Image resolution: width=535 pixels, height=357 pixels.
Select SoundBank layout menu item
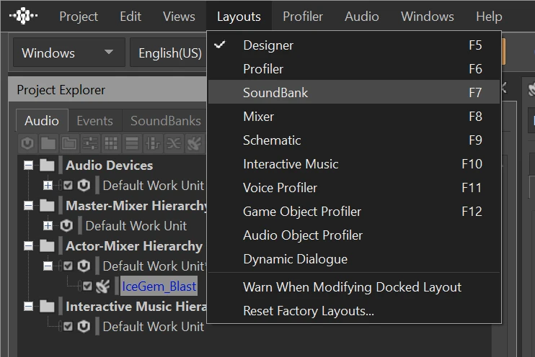coord(275,93)
